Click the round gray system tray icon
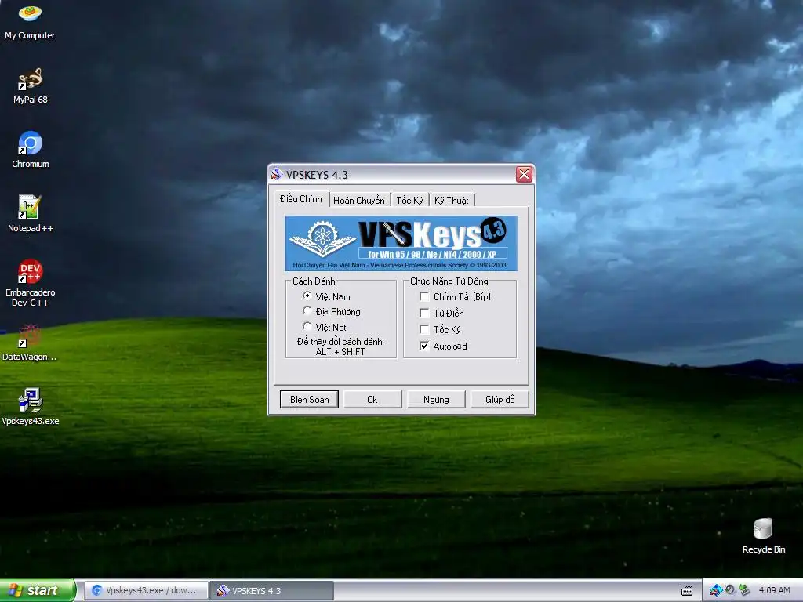This screenshot has height=602, width=803. point(730,590)
